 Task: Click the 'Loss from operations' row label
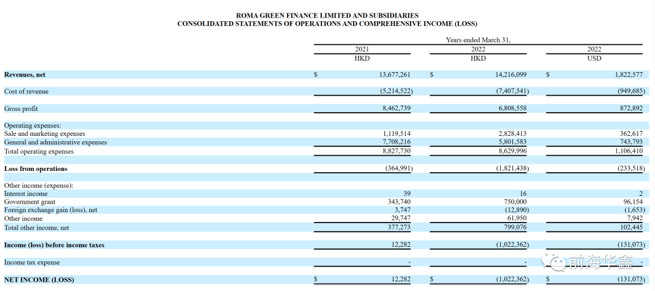pyautogui.click(x=36, y=169)
